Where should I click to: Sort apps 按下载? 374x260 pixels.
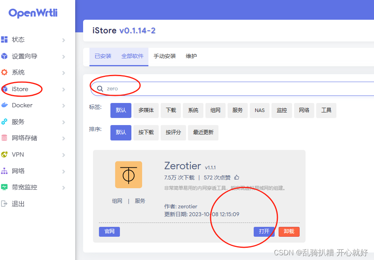(x=146, y=133)
